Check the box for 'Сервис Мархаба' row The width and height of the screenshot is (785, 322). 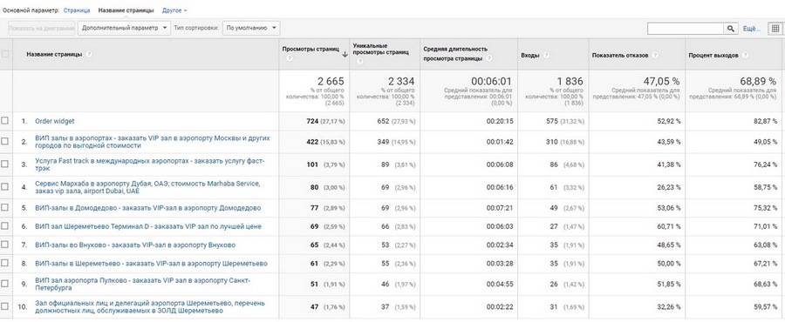coord(5,187)
